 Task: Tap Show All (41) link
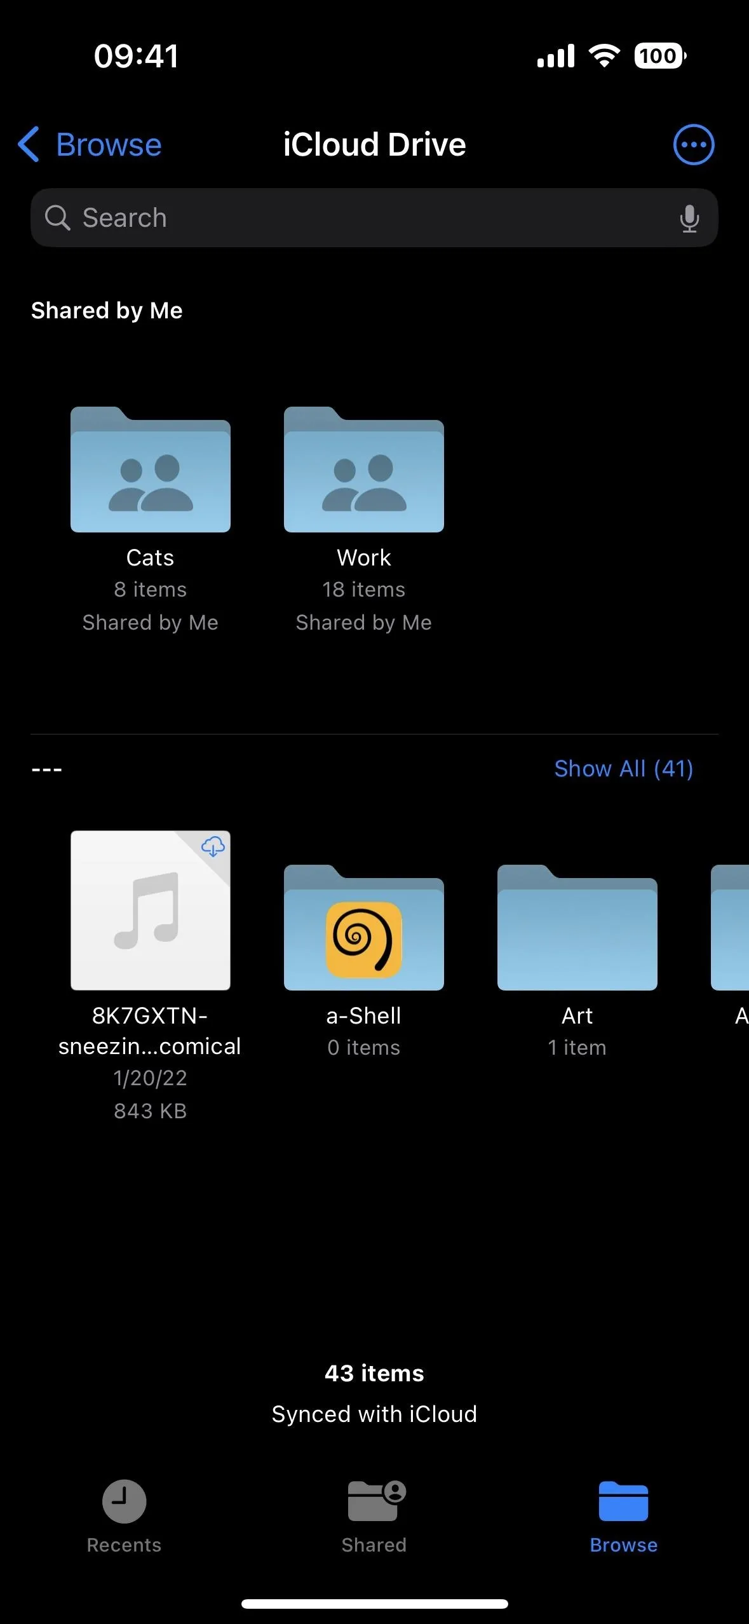(623, 769)
